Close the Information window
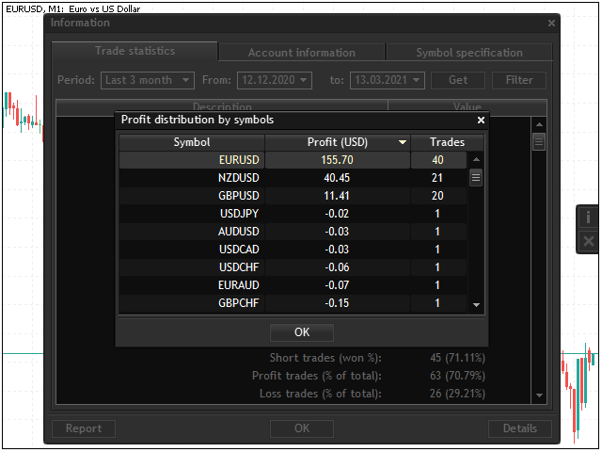This screenshot has height=452, width=602. [551, 23]
